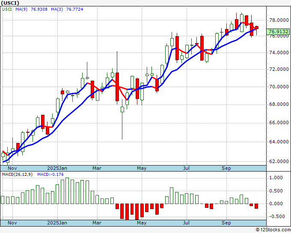Click Sep on the price chart date axis
This screenshot has width=291, height=233.
point(226,168)
